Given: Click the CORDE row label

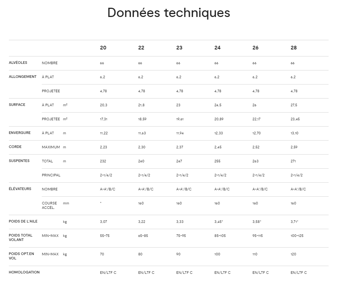Looking at the screenshot, I should click(x=15, y=147).
